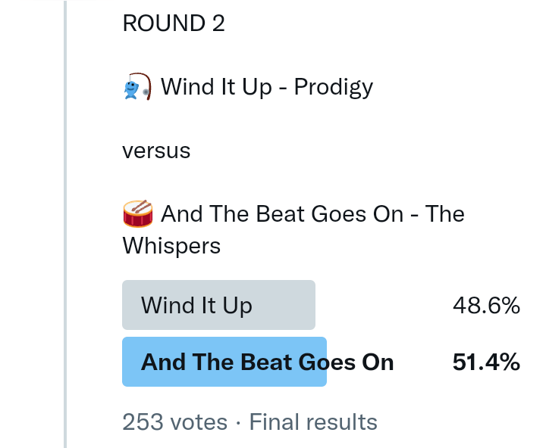
Task: Select the word Prodigy in the tweet
Action: (x=334, y=87)
